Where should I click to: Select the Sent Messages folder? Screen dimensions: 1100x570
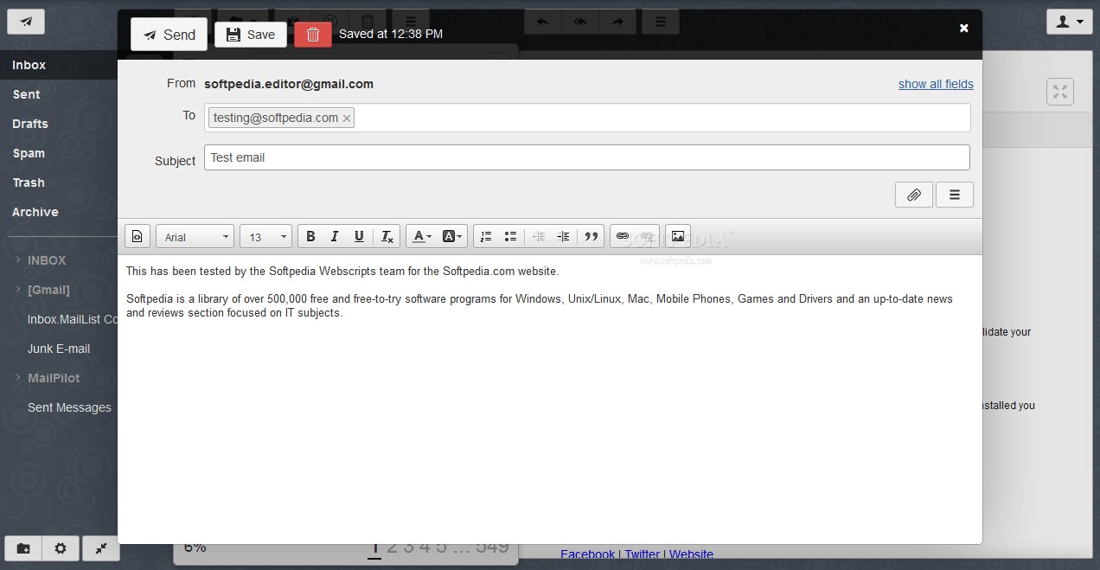pos(69,407)
